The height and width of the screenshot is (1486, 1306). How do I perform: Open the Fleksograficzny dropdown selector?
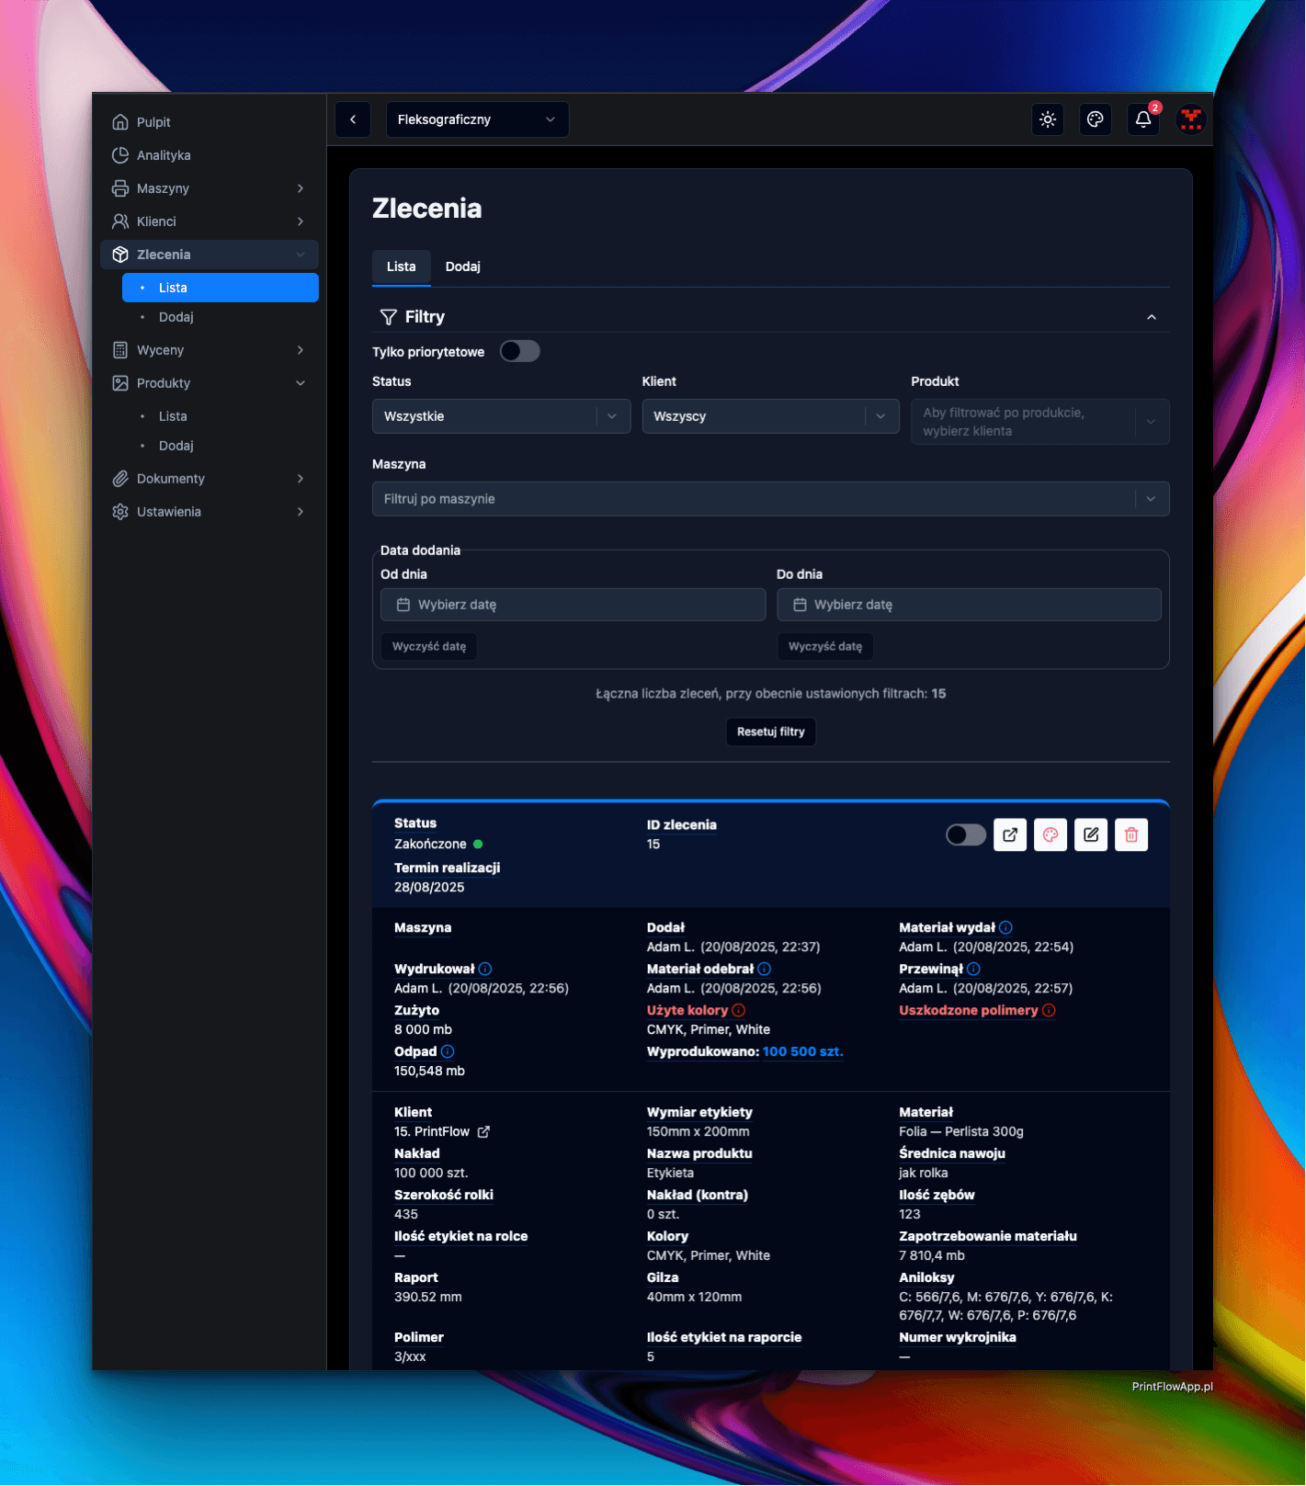476,119
